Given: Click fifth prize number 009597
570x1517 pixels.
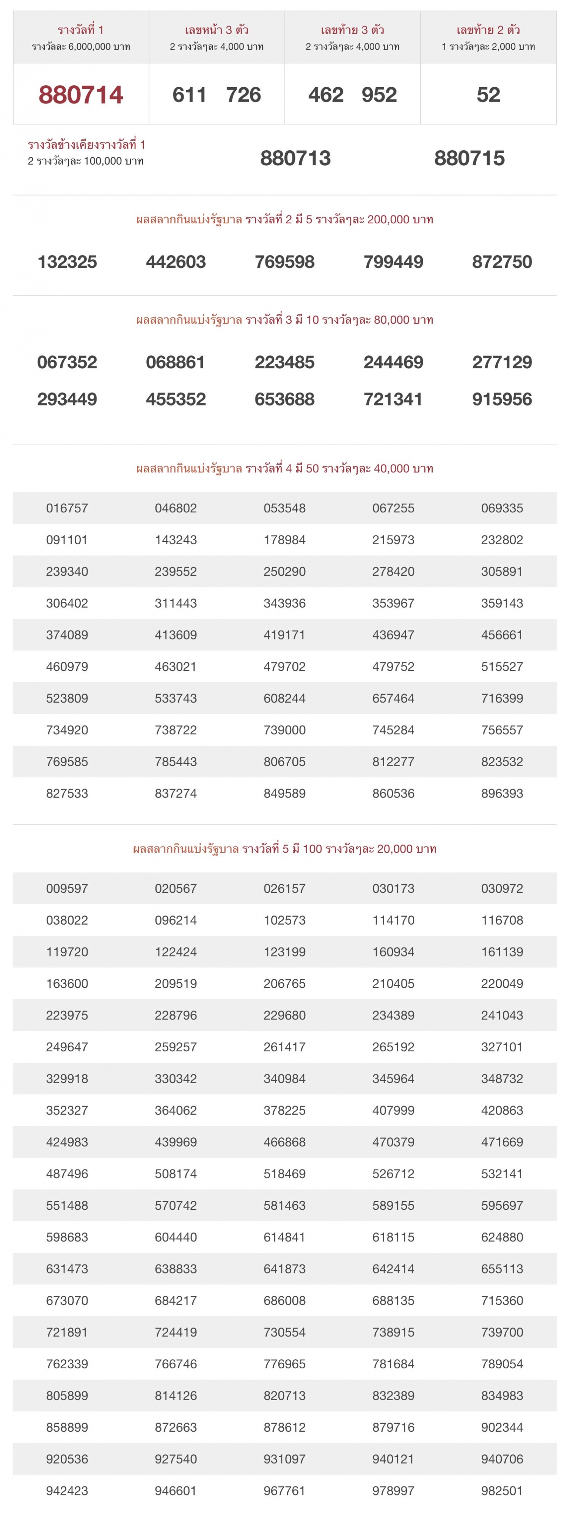Looking at the screenshot, I should [x=67, y=889].
